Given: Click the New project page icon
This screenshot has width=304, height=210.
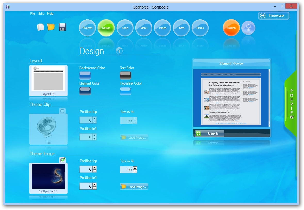Looking at the screenshot, I should (40, 27).
